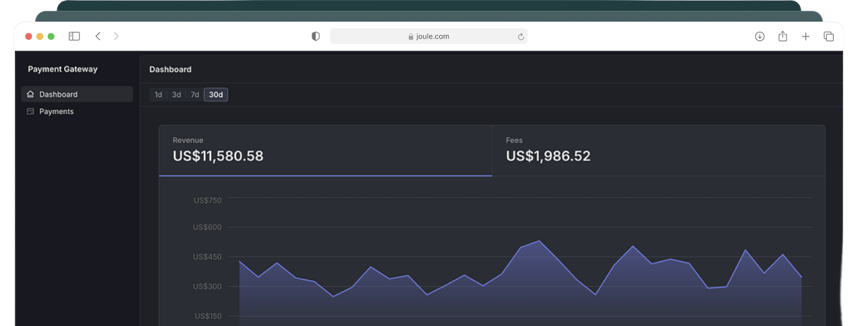Open the Payments page link
The width and height of the screenshot is (858, 326).
tap(57, 111)
